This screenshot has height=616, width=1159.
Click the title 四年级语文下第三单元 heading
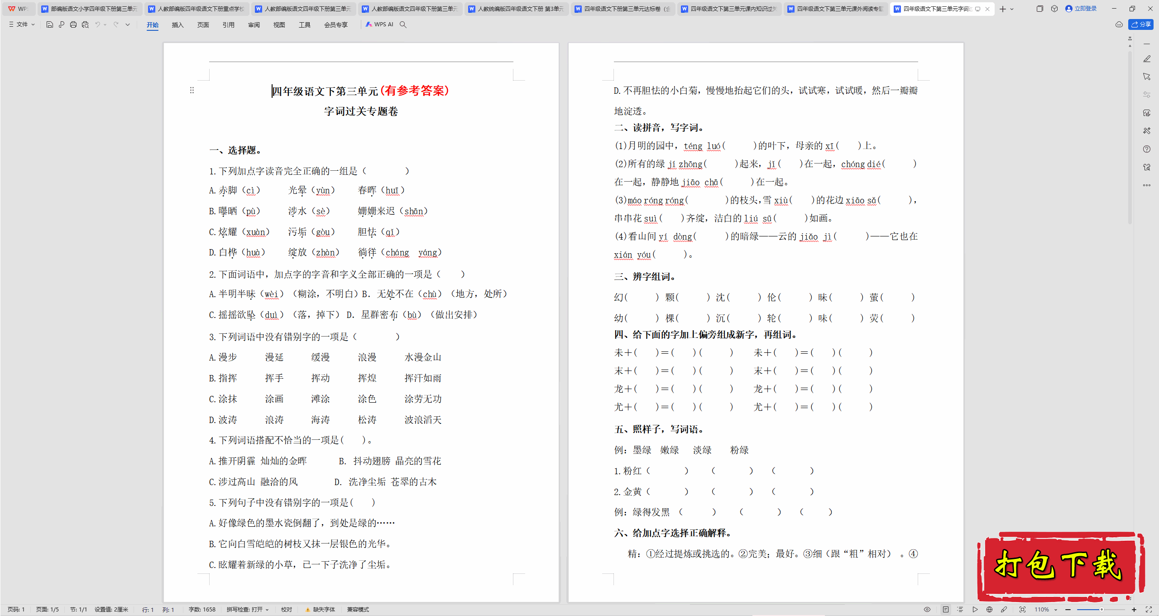tap(325, 91)
